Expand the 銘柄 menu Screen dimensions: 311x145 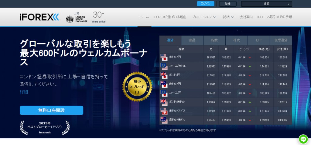point(228,17)
